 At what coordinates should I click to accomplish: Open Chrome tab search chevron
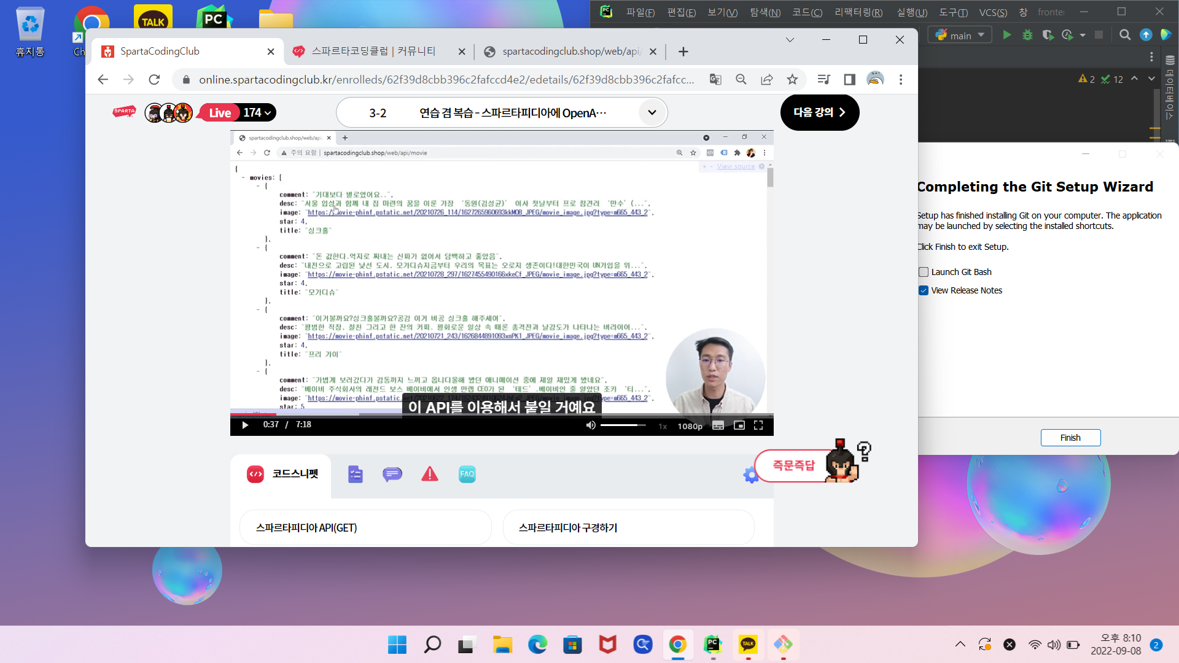[790, 40]
